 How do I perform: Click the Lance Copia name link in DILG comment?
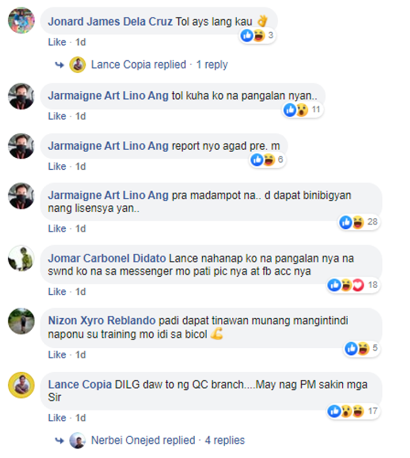click(80, 384)
